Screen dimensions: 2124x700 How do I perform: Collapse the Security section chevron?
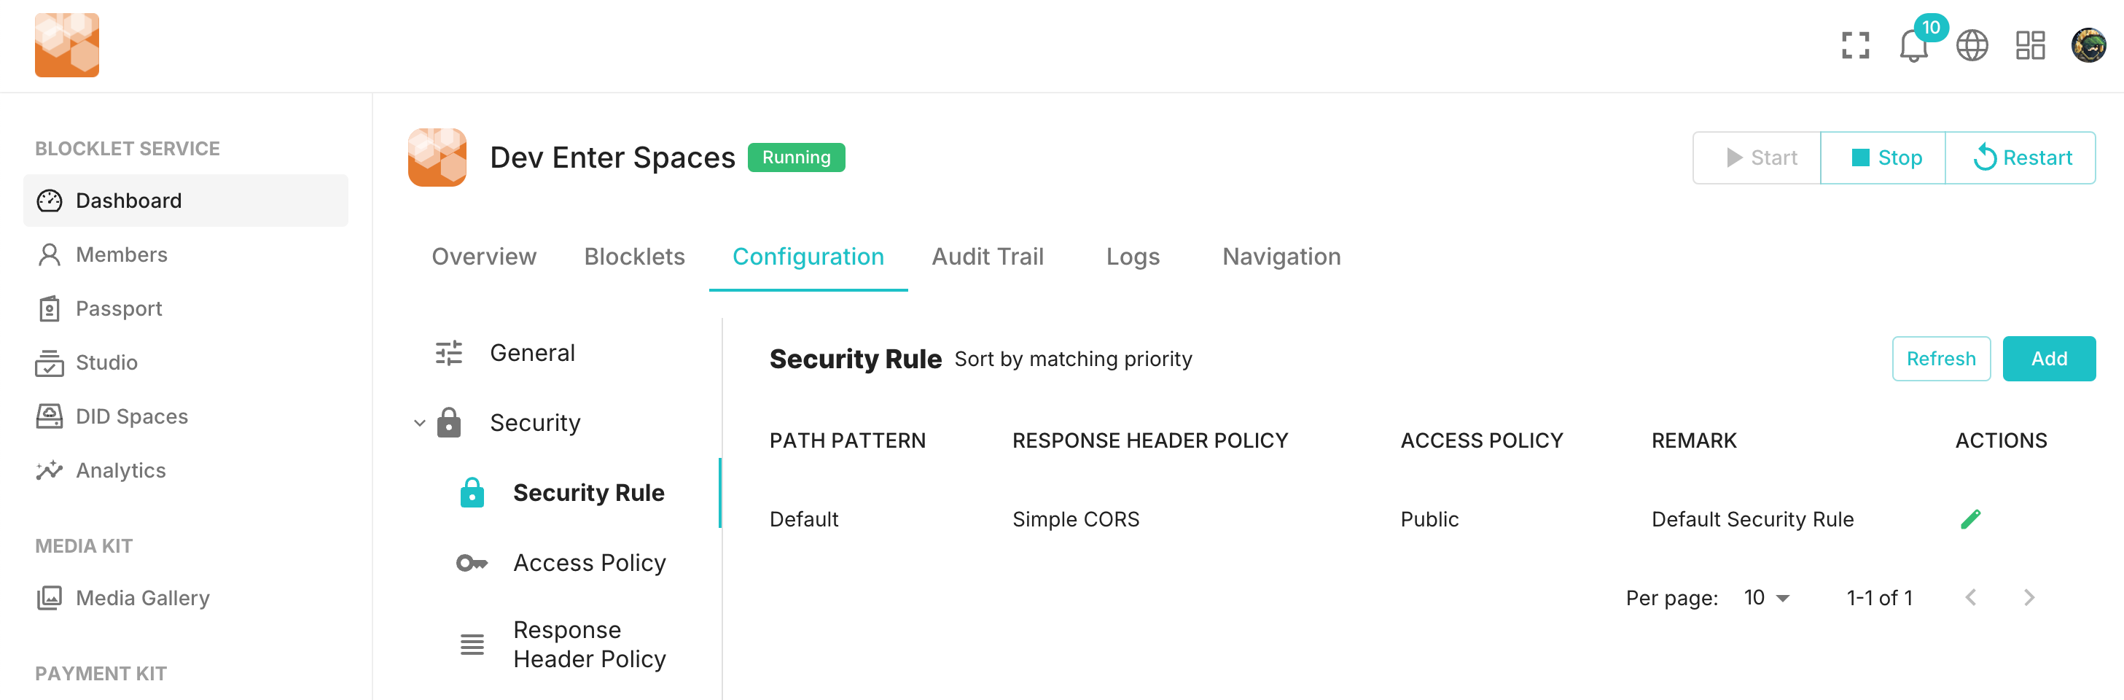[x=420, y=423]
